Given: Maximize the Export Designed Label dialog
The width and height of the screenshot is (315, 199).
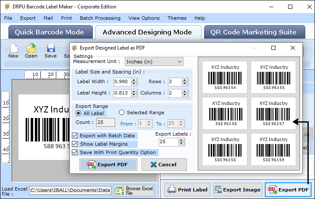Looking at the screenshot, I should click(x=273, y=48).
